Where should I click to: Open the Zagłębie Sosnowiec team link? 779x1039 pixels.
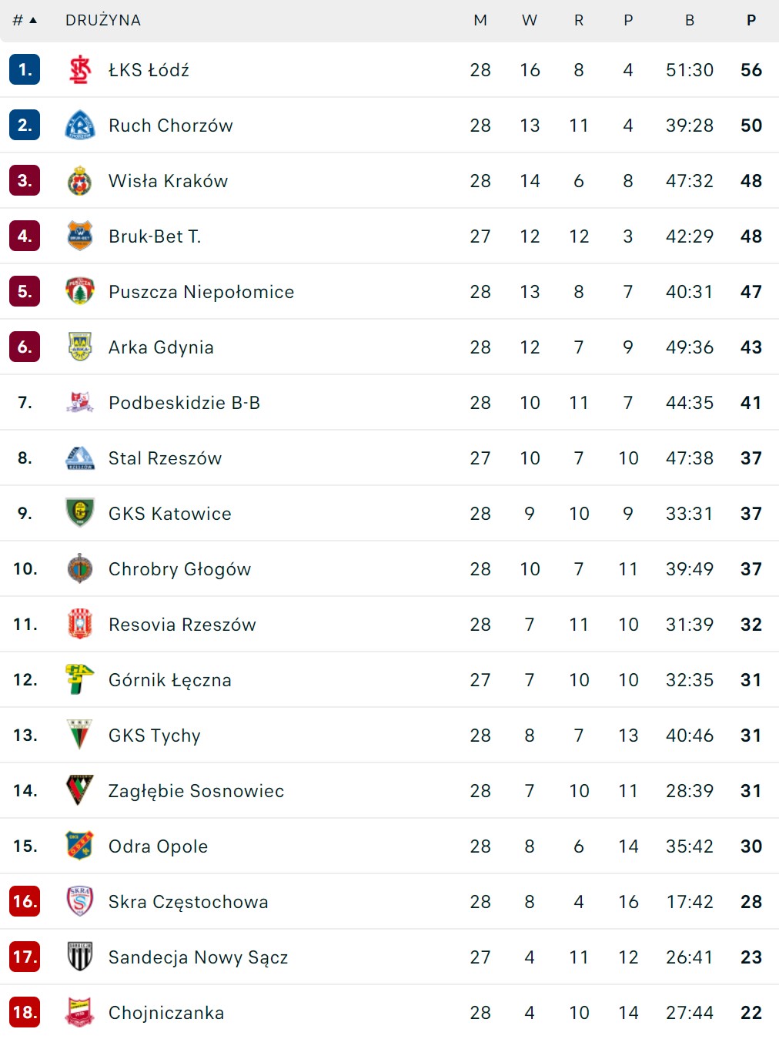[x=196, y=791]
